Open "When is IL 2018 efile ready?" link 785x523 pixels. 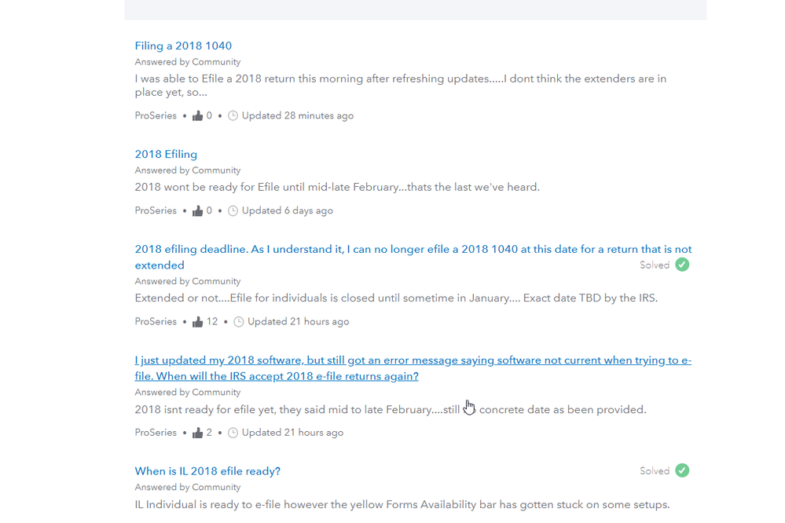click(207, 471)
